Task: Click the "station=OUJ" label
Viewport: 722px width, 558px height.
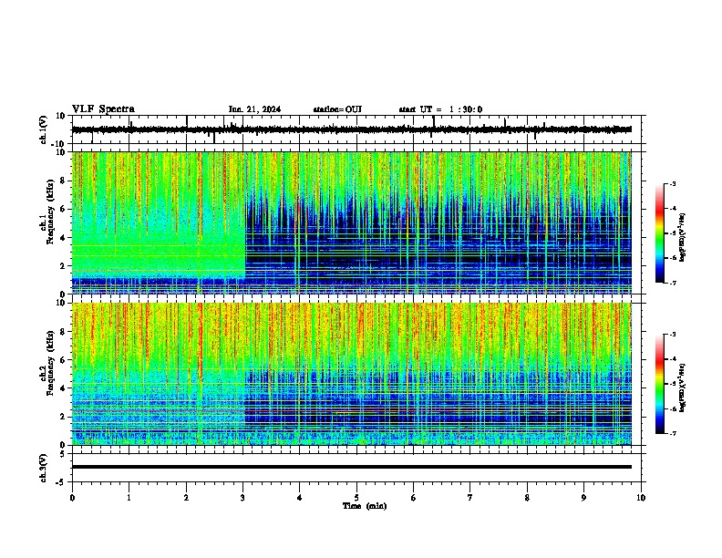Action: (x=337, y=109)
